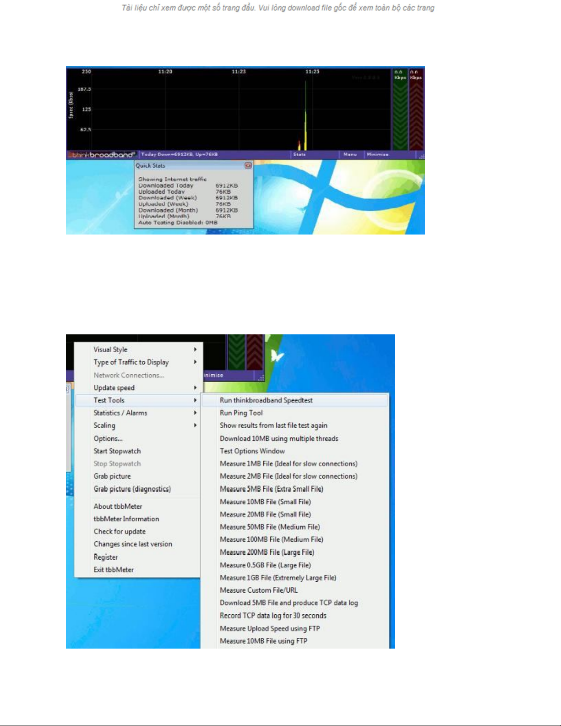The height and width of the screenshot is (726, 561).
Task: Select Run Ping Tool
Action: [x=295, y=413]
